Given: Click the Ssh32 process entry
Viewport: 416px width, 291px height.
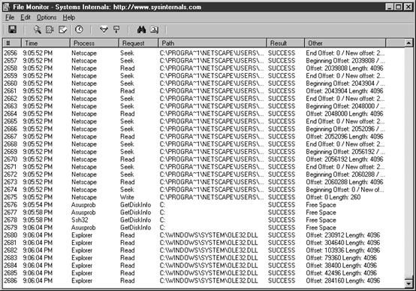Looking at the screenshot, I should tap(80, 220).
